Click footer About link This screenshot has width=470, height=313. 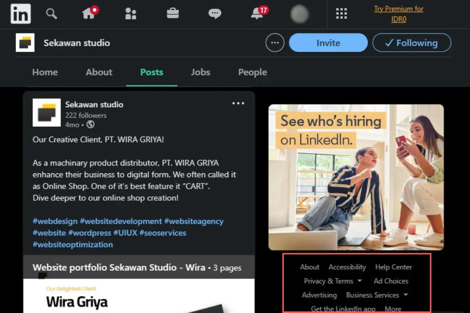(x=310, y=267)
